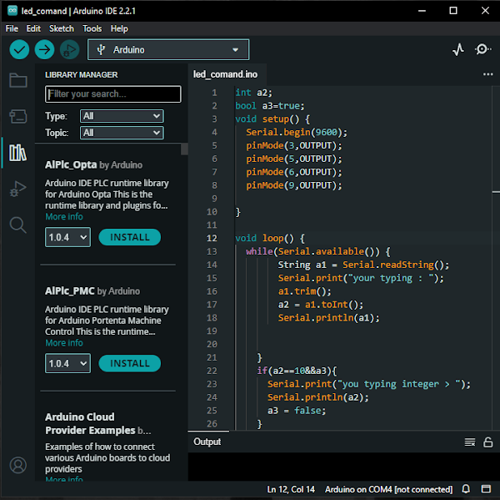Click the library search filter field

[x=113, y=94]
